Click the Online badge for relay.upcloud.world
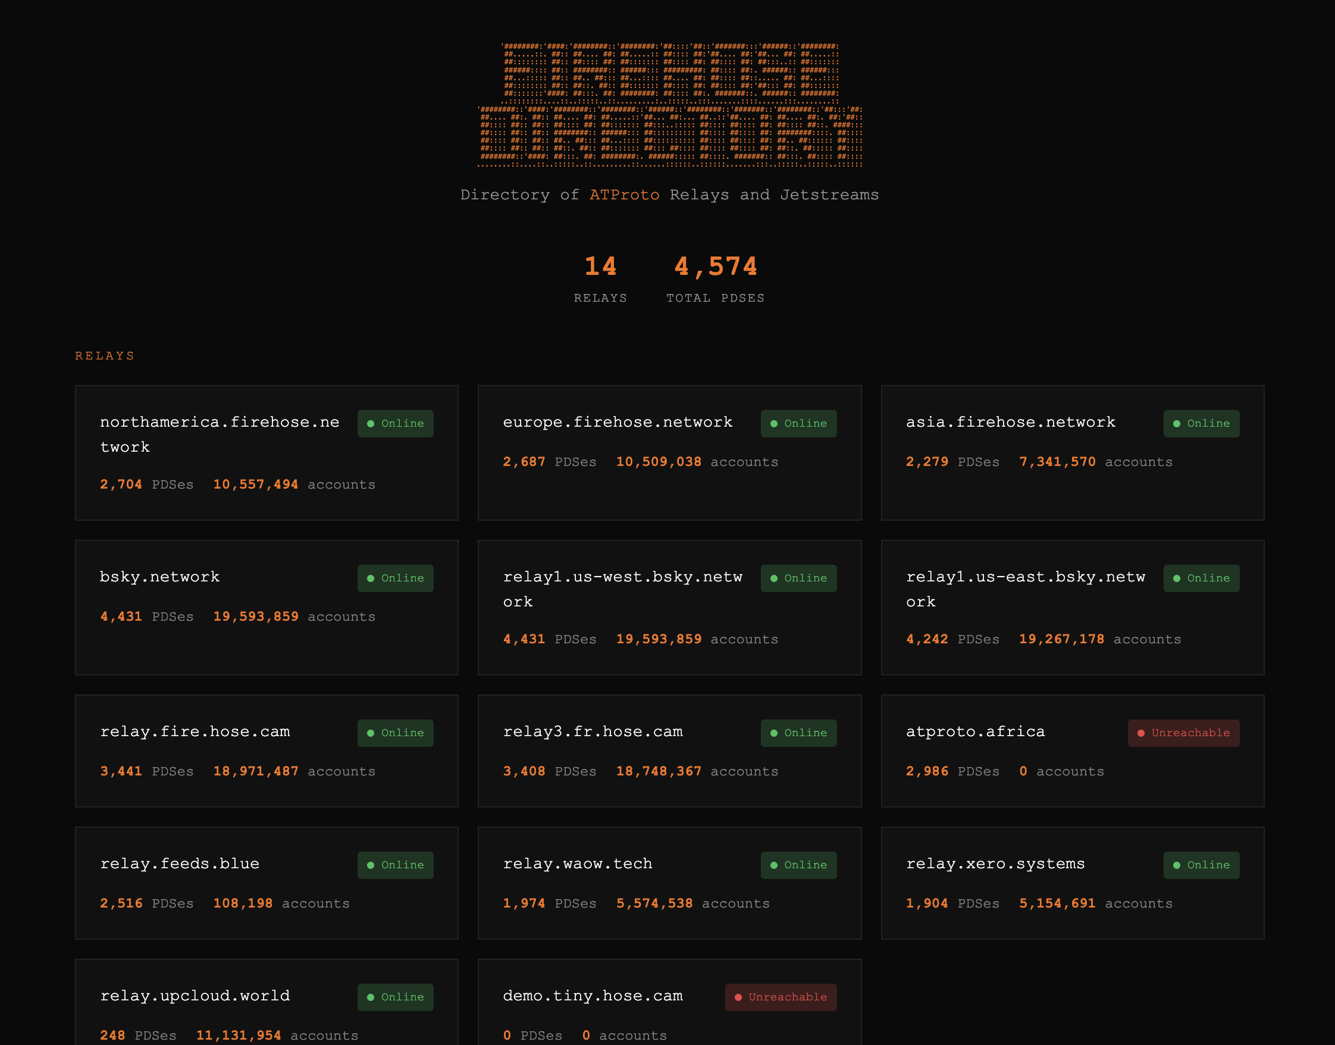Viewport: 1335px width, 1045px height. [395, 997]
